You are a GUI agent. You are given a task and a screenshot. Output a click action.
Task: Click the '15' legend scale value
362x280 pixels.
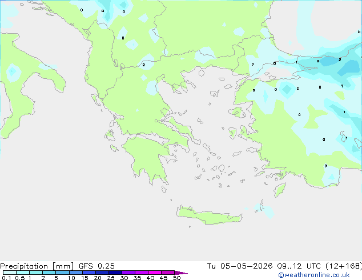[x=85, y=278]
